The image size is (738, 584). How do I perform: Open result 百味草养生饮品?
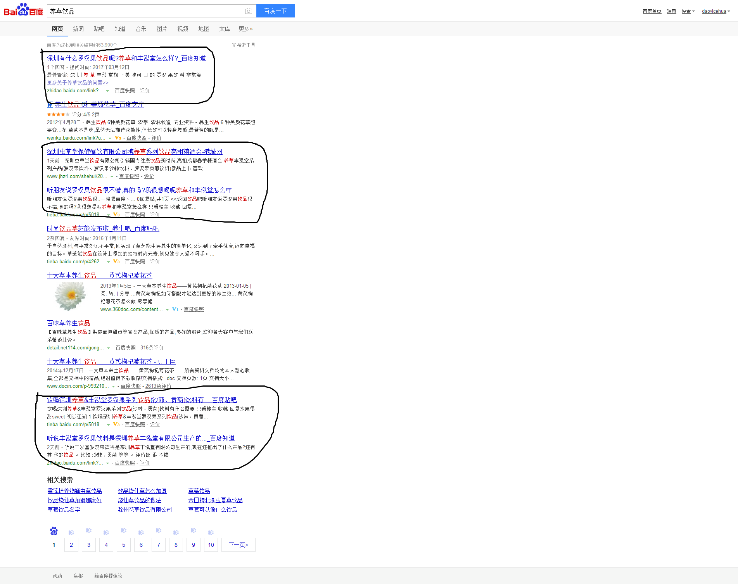(x=68, y=323)
